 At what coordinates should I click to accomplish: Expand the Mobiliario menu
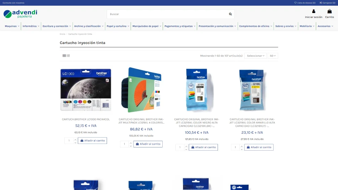(307, 26)
